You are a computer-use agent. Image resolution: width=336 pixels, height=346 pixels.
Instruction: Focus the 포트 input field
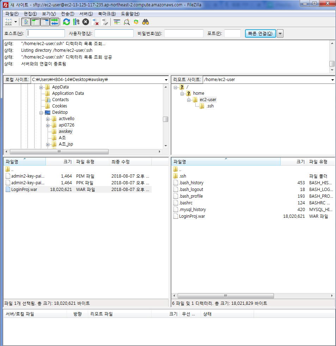pos(232,33)
